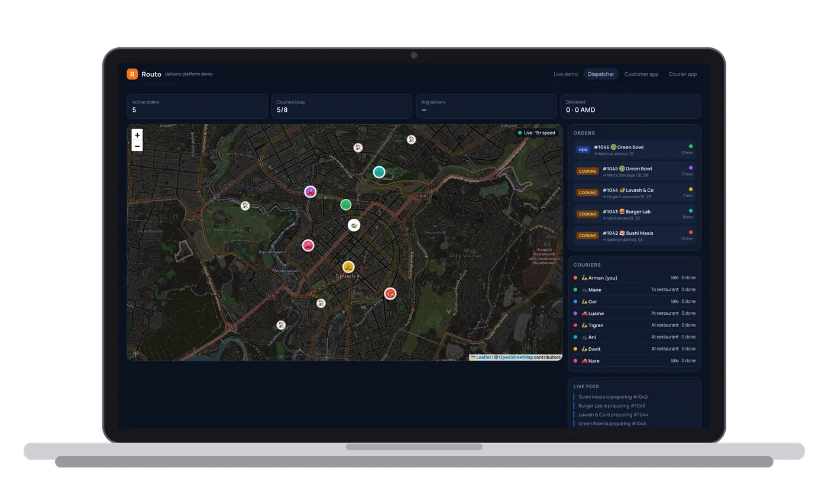Image resolution: width=828 pixels, height=497 pixels.
Task: Click the white bowl restaurant marker on map
Action: pyautogui.click(x=354, y=225)
